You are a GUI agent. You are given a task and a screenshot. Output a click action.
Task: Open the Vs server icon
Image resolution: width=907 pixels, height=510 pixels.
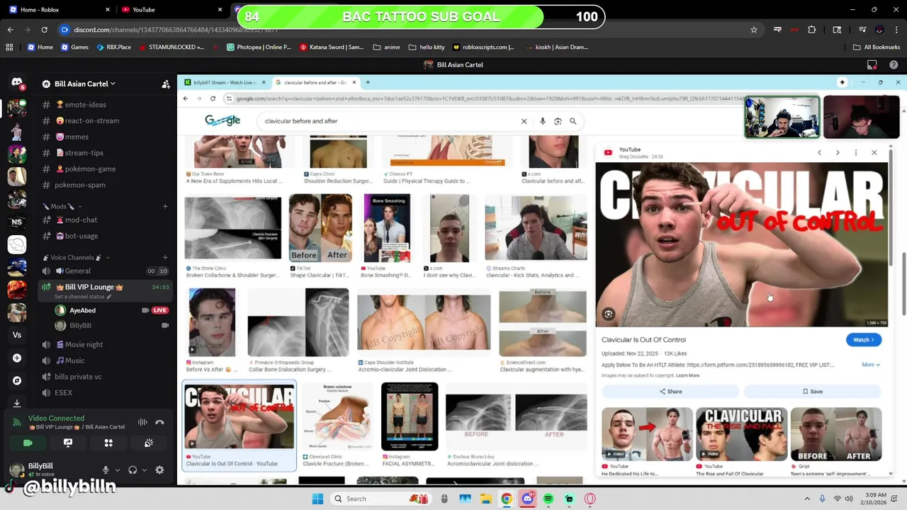click(17, 335)
